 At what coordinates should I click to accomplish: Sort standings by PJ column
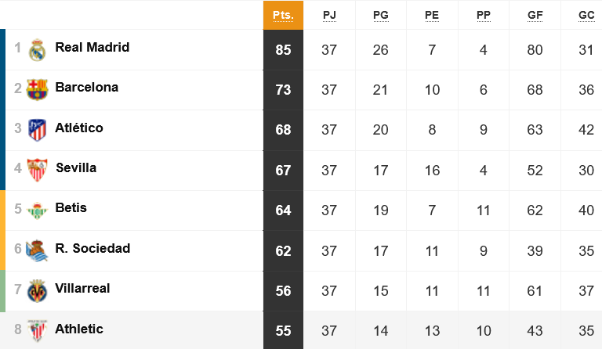click(329, 15)
